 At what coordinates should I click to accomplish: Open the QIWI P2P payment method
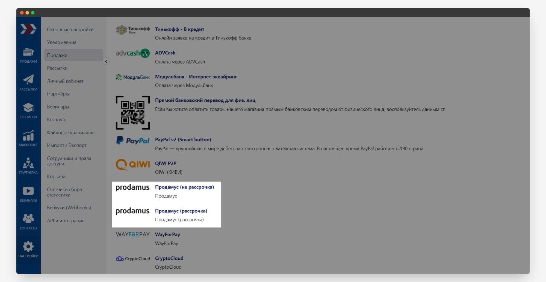[x=166, y=163]
